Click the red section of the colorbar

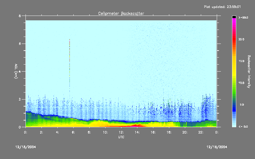[x=234, y=40]
